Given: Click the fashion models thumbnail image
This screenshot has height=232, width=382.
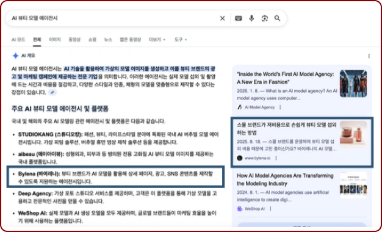Looking at the screenshot, I should (x=353, y=84).
